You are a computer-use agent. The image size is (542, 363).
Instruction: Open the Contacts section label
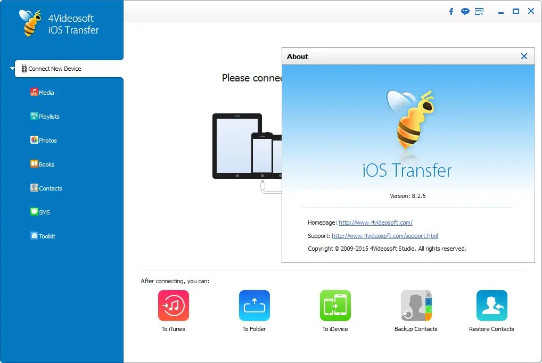(51, 188)
